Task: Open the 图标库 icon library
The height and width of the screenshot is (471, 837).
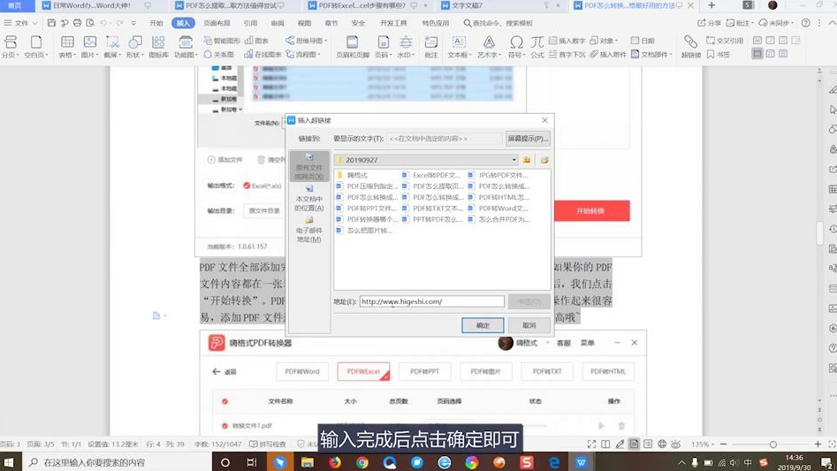Action: coord(158,47)
